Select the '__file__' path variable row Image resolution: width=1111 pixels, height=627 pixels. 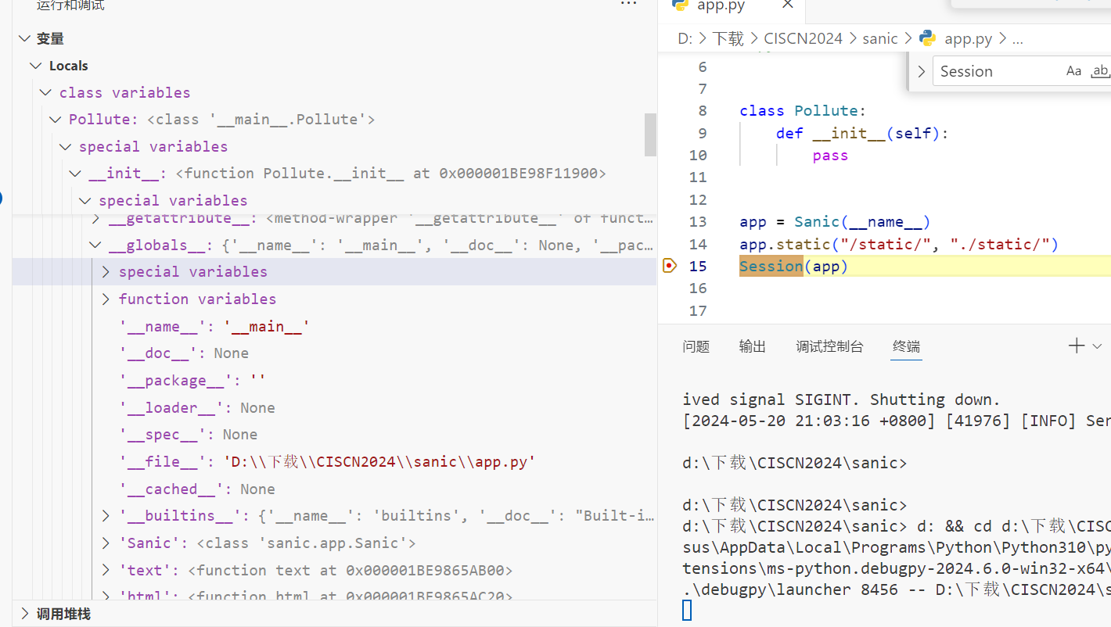pos(334,462)
